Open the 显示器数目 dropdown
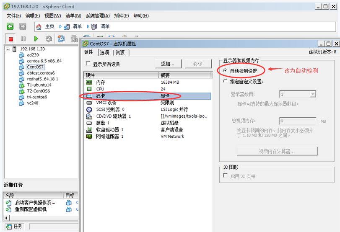Screen dimensions: 340x232 coord(312,94)
